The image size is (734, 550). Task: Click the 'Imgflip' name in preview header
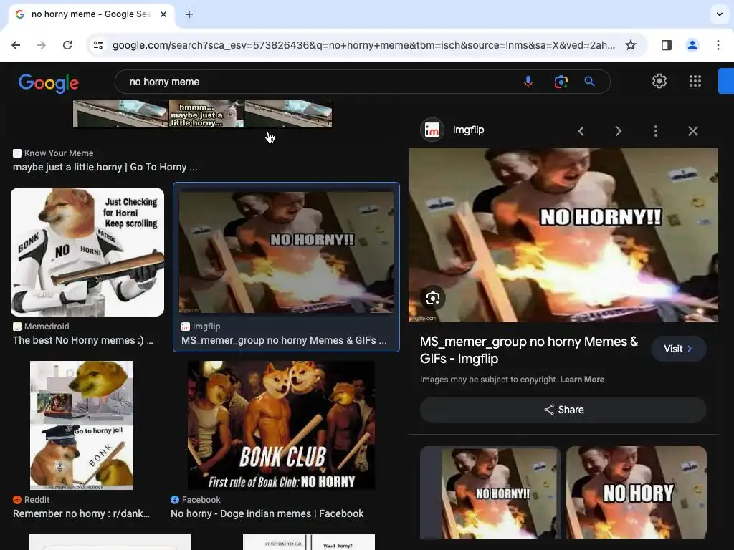[x=469, y=130]
